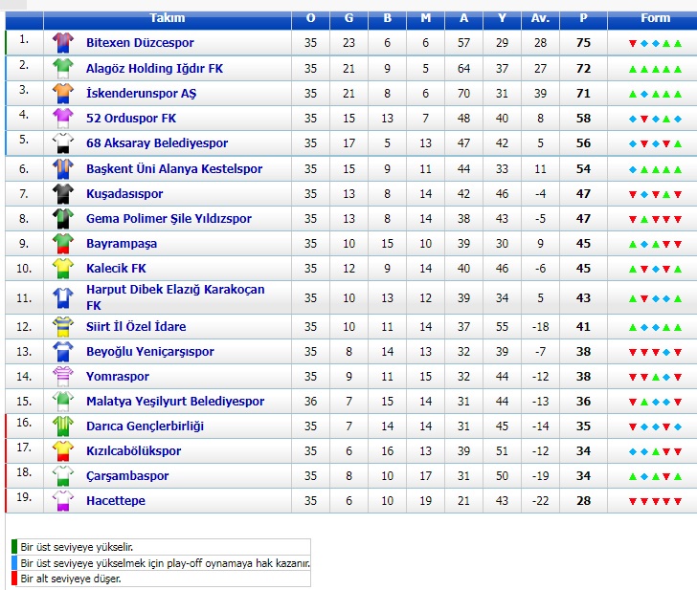Click Hacettepe white-purple jersey icon
Screen dimensions: 697x590
(62, 500)
